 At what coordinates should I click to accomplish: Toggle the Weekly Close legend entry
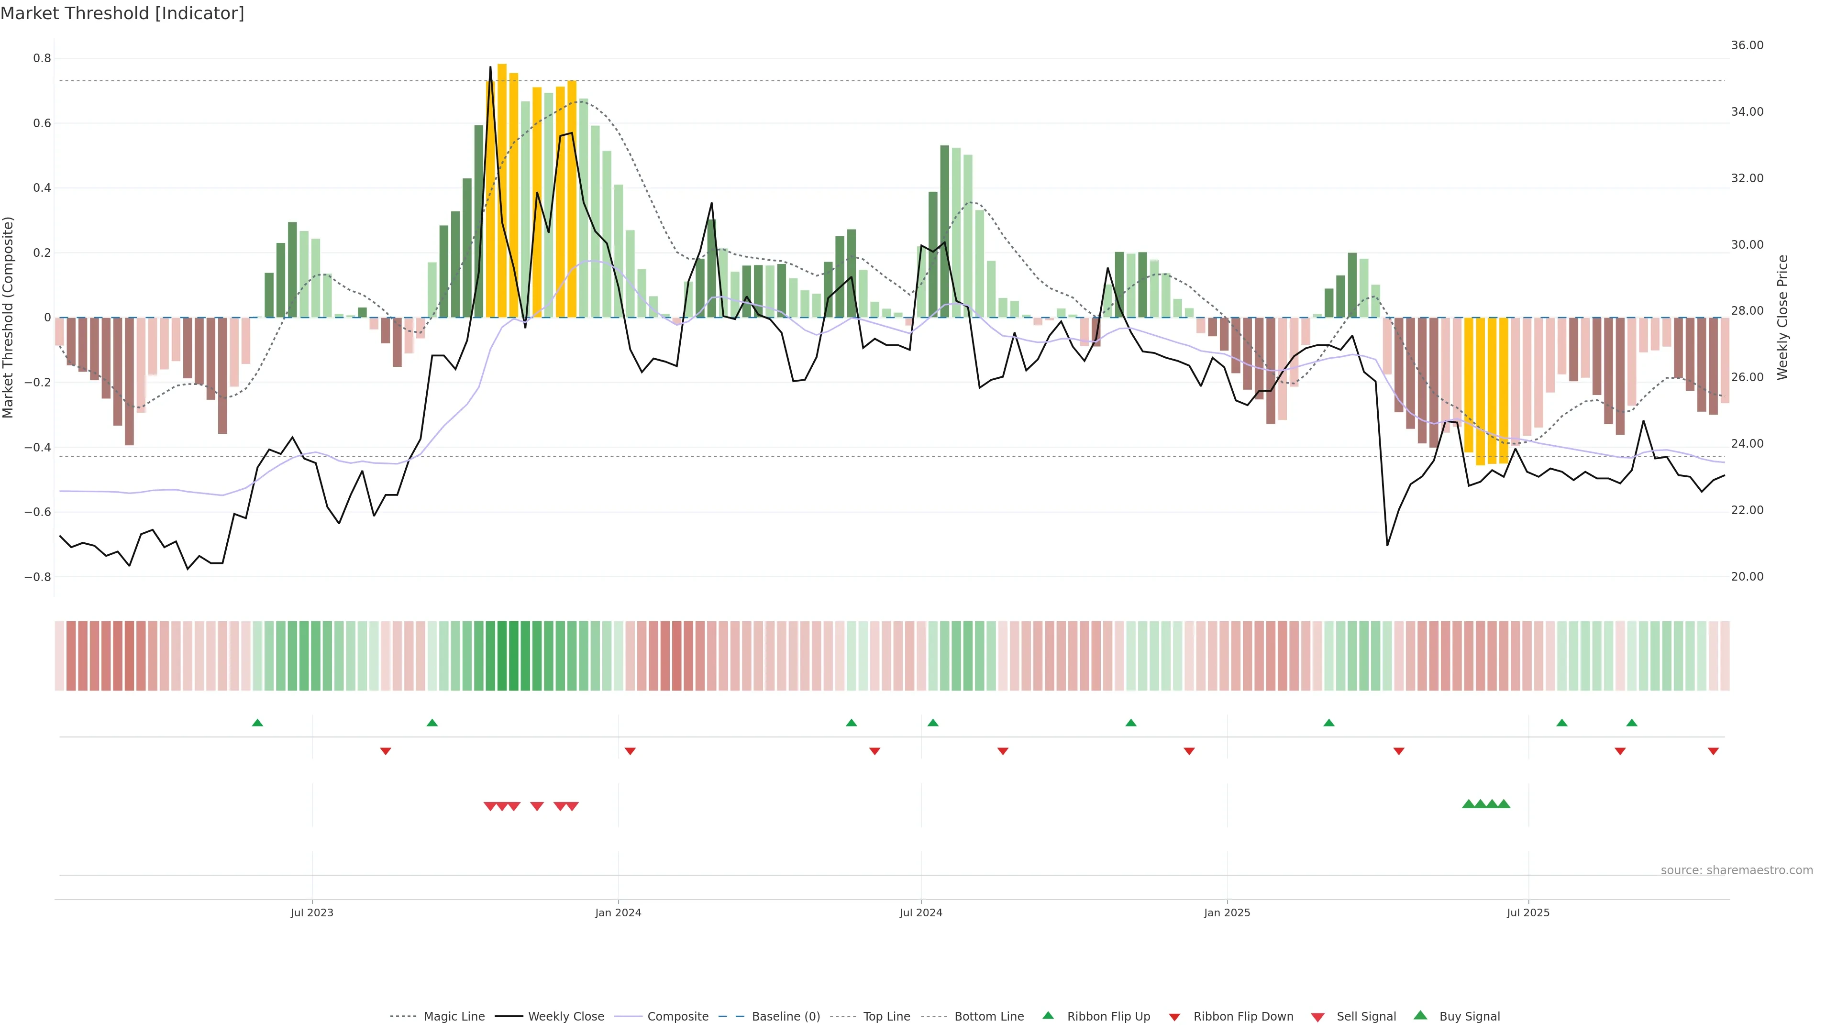pyautogui.click(x=565, y=1017)
